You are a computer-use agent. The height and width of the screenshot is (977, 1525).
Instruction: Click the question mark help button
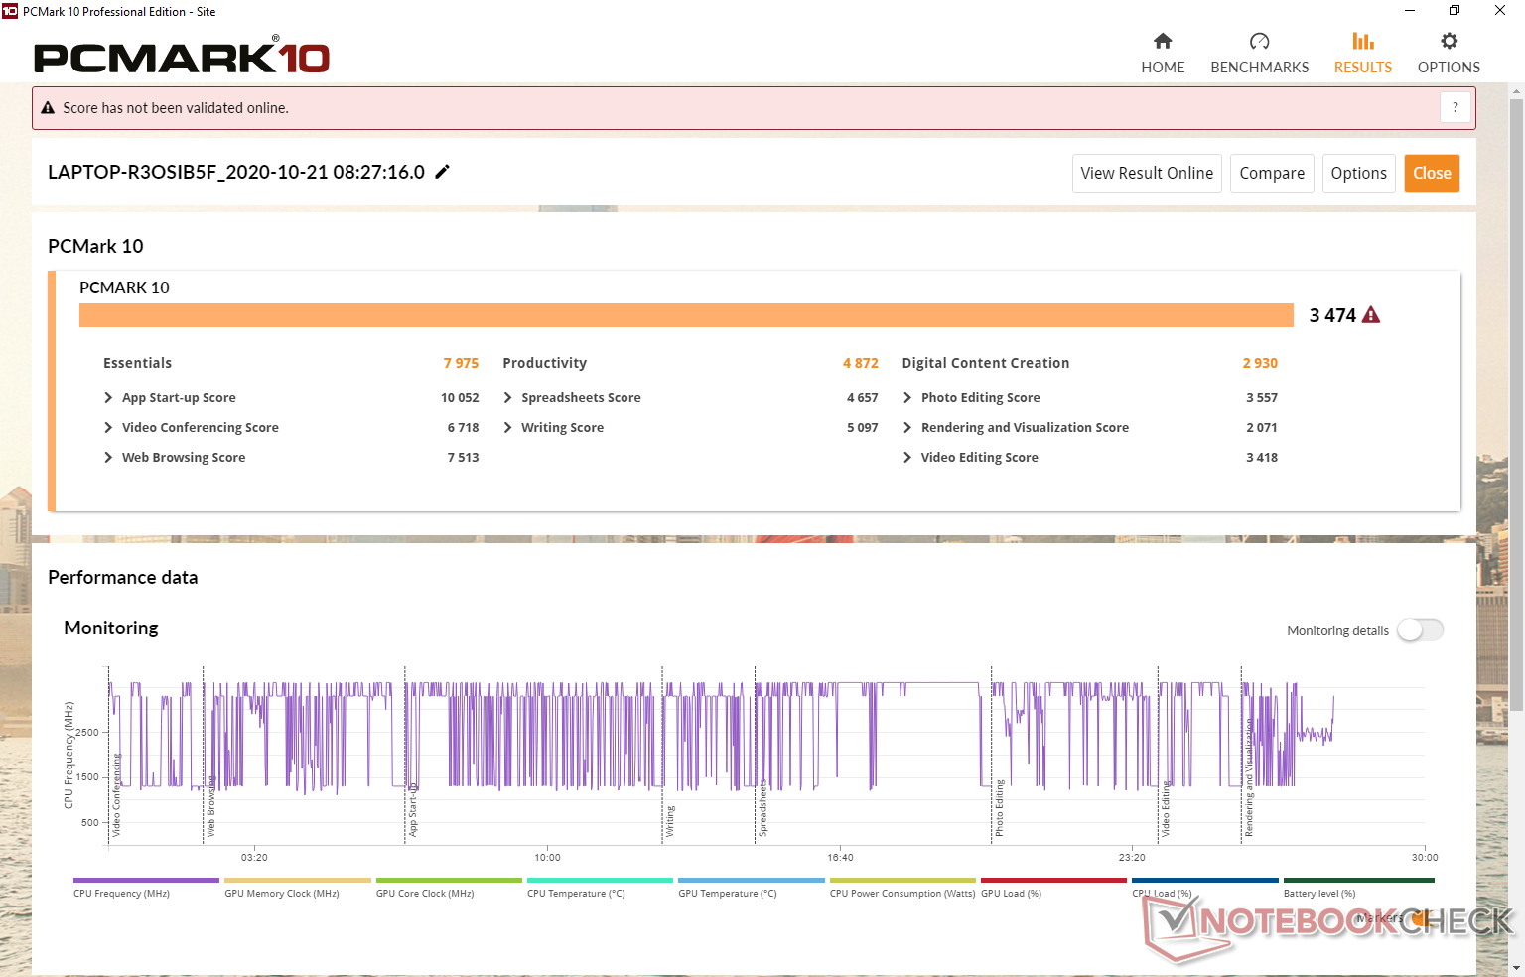1455,107
